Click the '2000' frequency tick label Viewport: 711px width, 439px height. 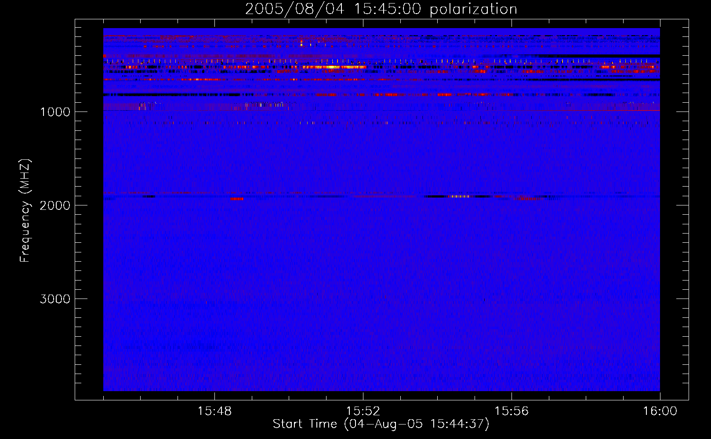pos(55,205)
